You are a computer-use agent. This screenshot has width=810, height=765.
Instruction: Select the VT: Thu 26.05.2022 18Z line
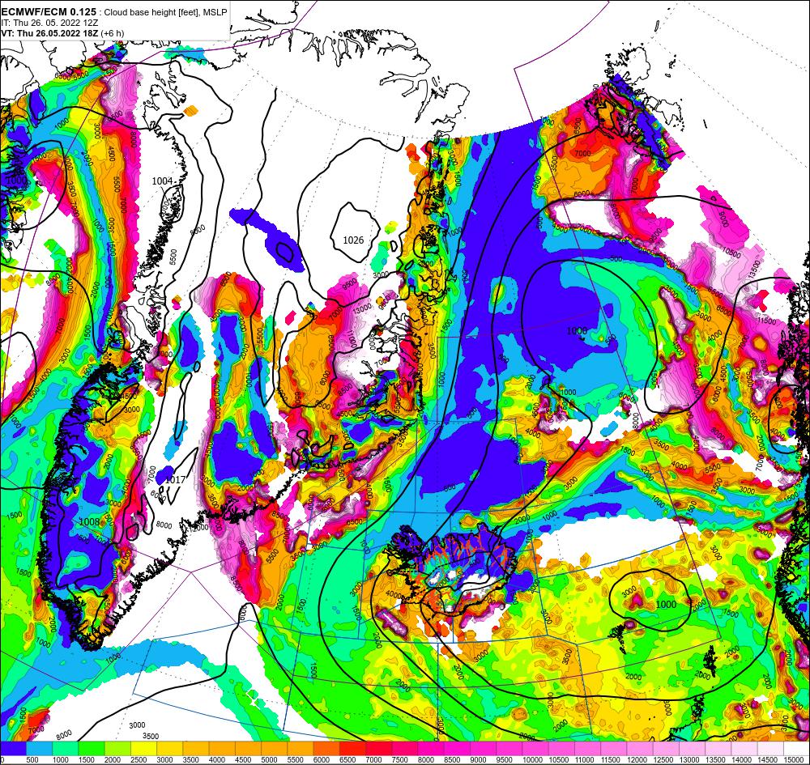tap(49, 33)
